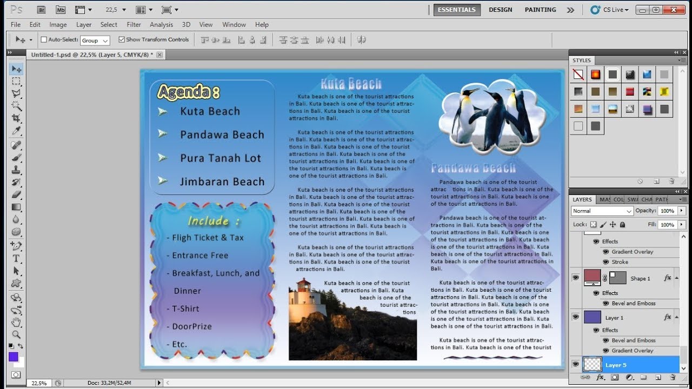Select the Move tool
Image resolution: width=692 pixels, height=389 pixels.
click(16, 69)
